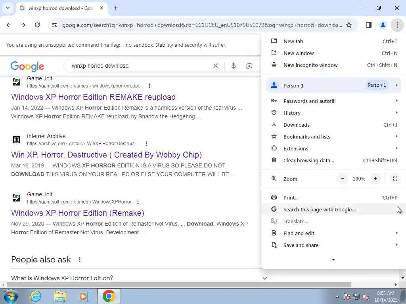
Task: Open a New Incognito window
Action: (333, 65)
